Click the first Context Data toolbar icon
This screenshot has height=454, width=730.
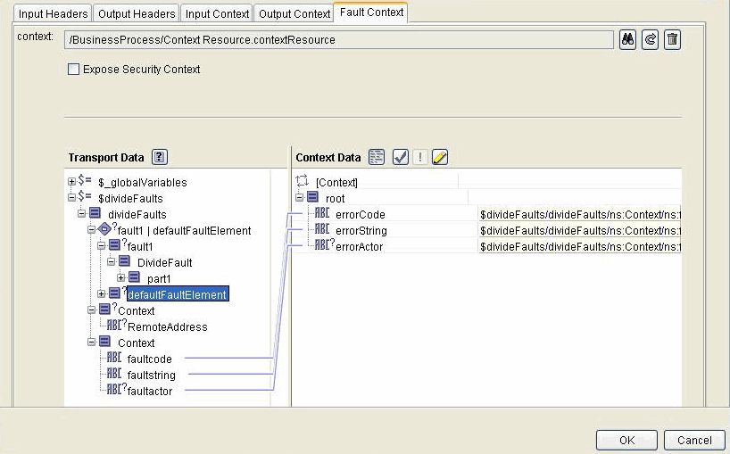click(377, 157)
